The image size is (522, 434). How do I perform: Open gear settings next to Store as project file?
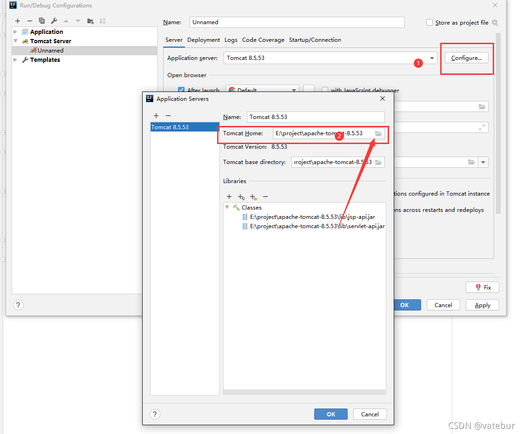coord(495,23)
